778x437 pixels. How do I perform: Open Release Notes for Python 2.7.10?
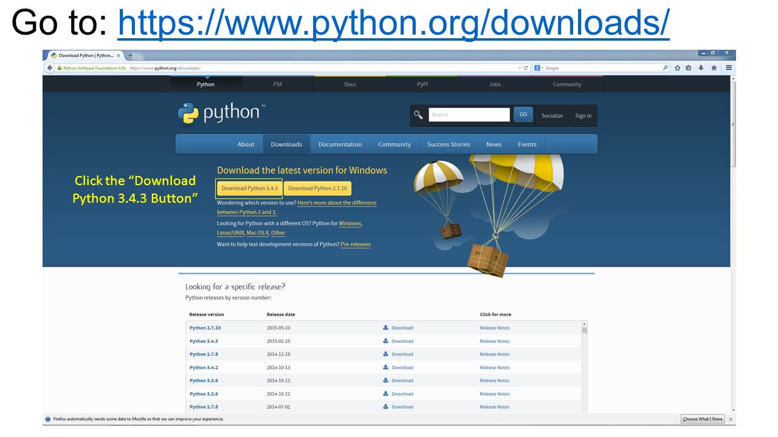click(495, 328)
